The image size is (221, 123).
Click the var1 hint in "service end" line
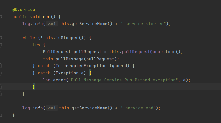tap(52, 108)
